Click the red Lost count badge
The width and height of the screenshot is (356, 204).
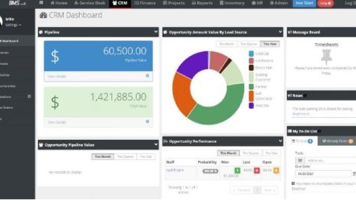(257, 170)
